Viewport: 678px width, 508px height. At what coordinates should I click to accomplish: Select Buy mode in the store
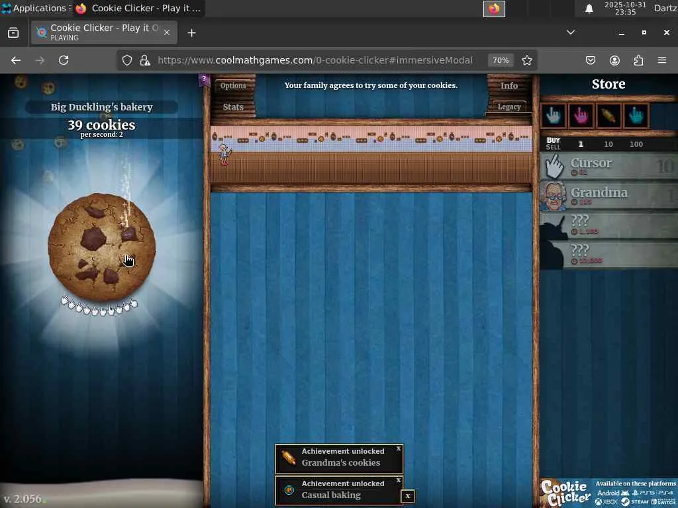click(553, 140)
